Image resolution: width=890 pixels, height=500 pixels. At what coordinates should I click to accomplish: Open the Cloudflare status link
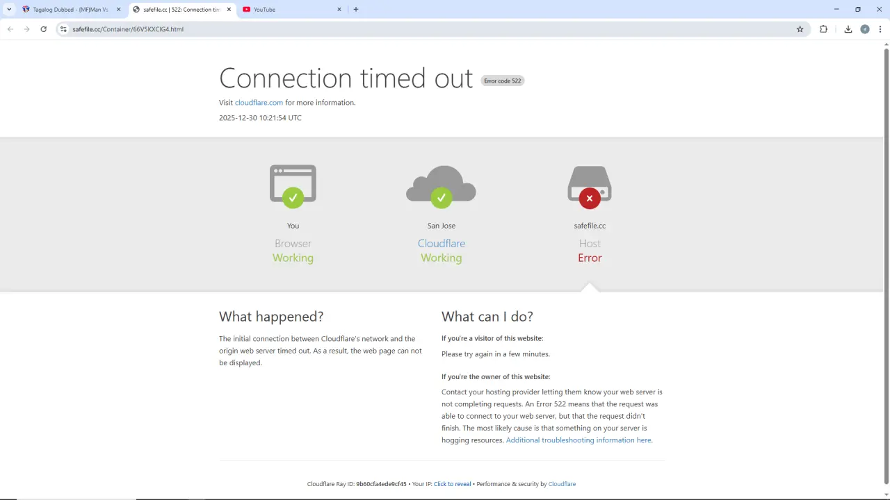pyautogui.click(x=442, y=244)
